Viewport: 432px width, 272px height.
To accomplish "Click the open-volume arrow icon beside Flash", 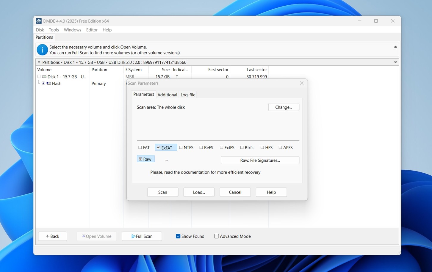I will pos(43,83).
